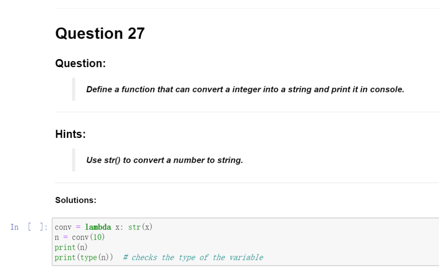Click the "Solutions:" label
This screenshot has width=439, height=277.
click(x=76, y=200)
